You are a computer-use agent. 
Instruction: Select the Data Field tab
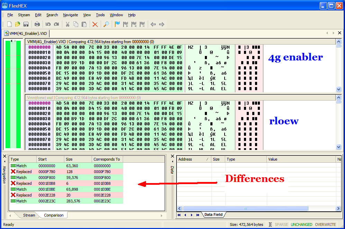coord(214,214)
